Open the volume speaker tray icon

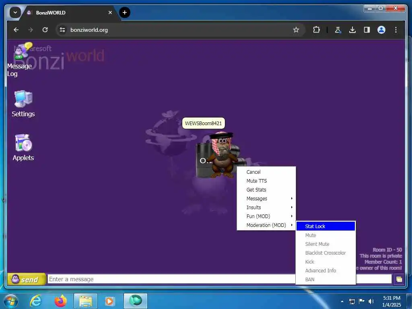click(371, 301)
